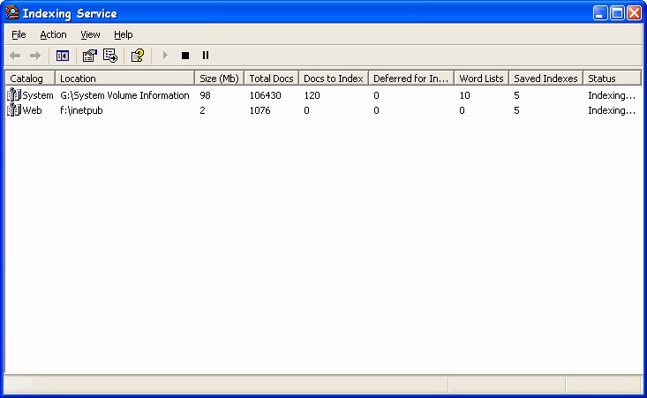
Task: Open the Properties toolbar icon
Action: coord(89,56)
